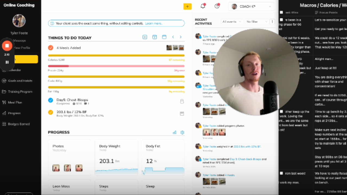Click Tyler Foote's profile photo in sidebar
This screenshot has height=195, width=347.
19,21
